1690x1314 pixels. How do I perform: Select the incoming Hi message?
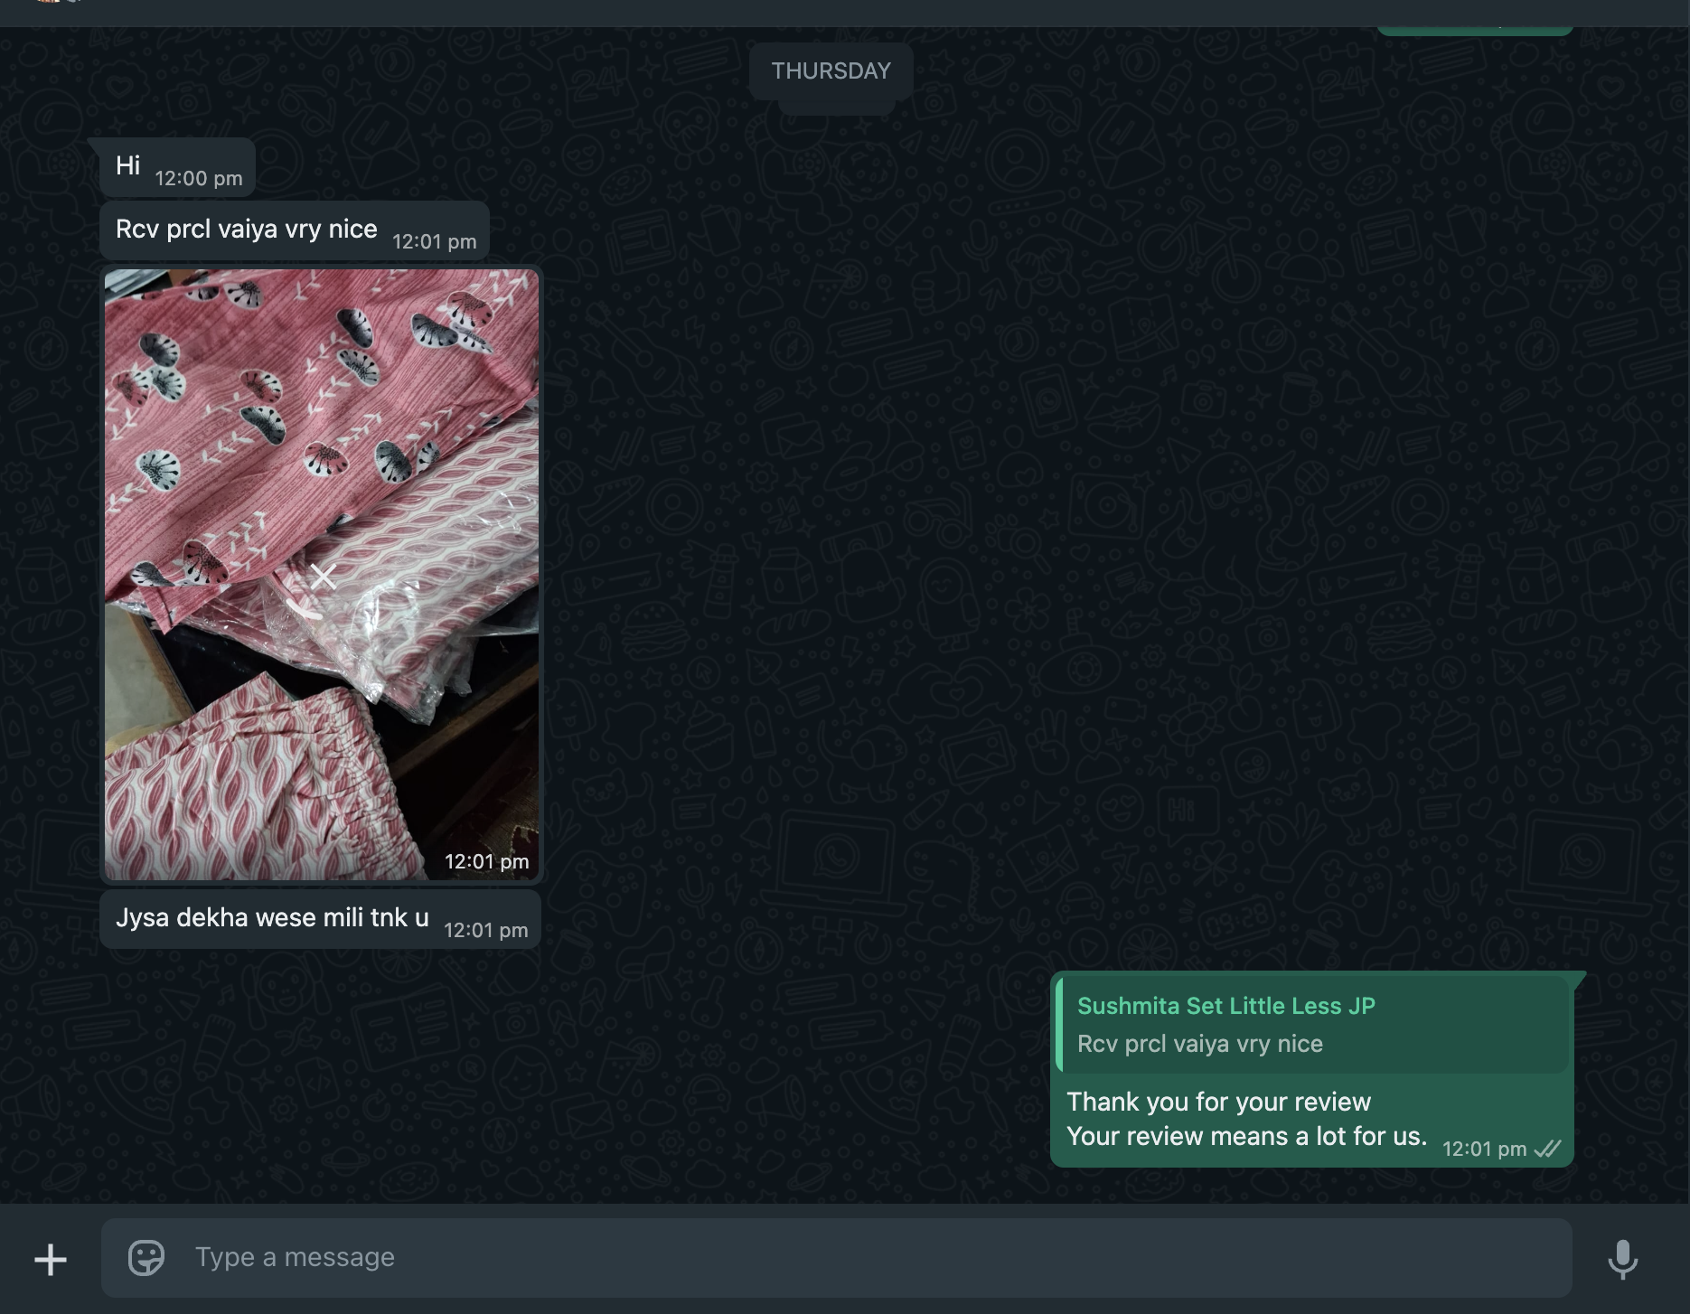coord(128,165)
